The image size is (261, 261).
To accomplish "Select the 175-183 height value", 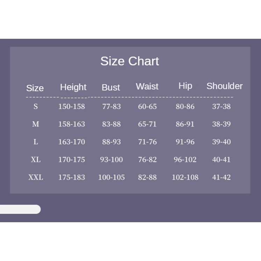I will 72,177.
